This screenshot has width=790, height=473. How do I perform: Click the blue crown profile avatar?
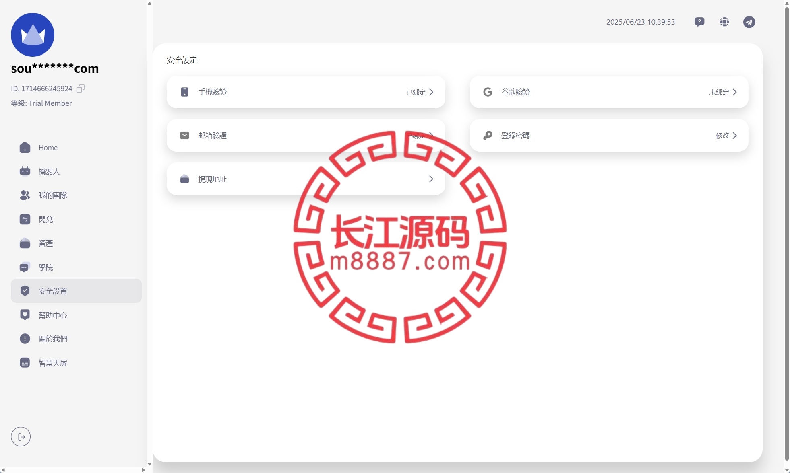click(33, 35)
